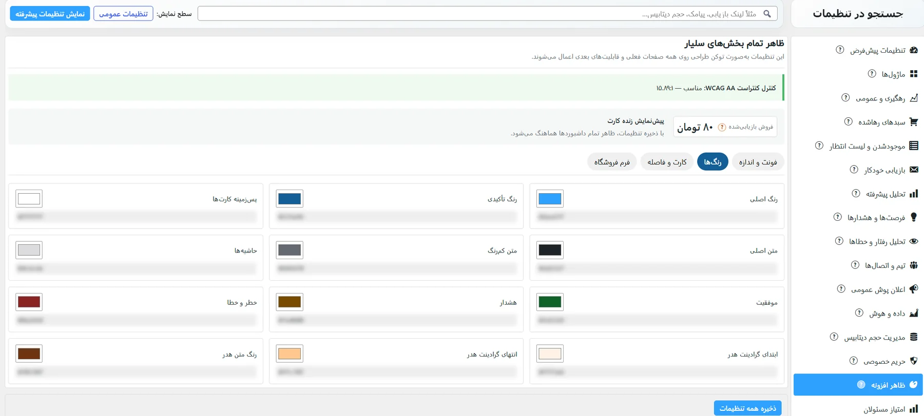924x416 pixels.
Task: Click the eye icon for تحلیل رفتار و خطاها
Action: click(x=914, y=241)
